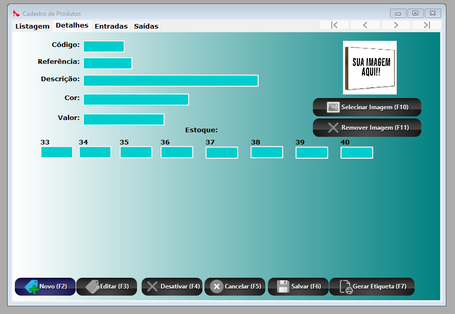Select the Detalhes tab
This screenshot has width=455, height=314.
[x=72, y=26]
